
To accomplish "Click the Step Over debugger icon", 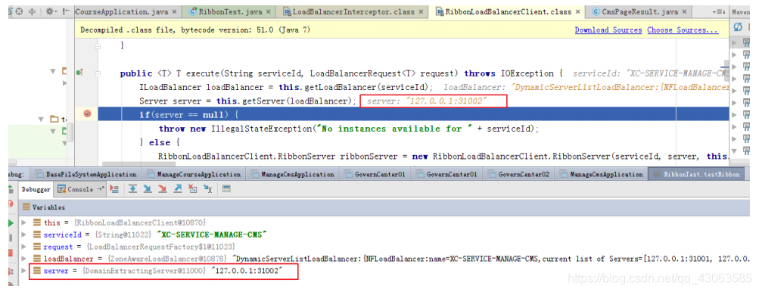I will 132,189.
